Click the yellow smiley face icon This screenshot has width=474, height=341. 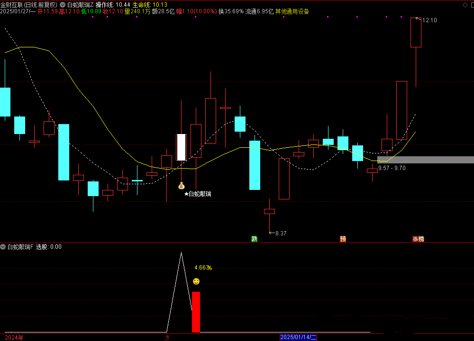(x=196, y=281)
